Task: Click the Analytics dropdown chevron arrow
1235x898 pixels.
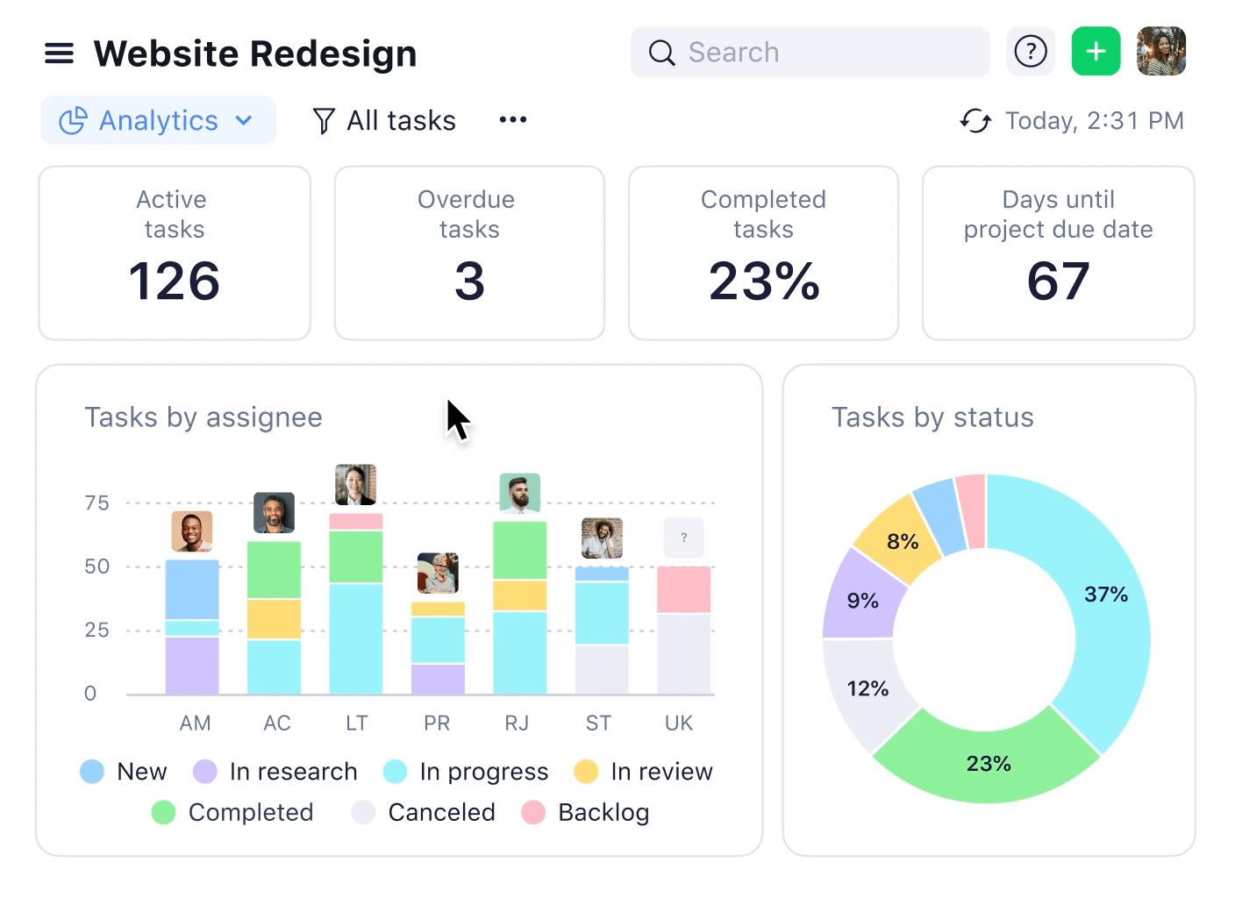Action: point(244,121)
